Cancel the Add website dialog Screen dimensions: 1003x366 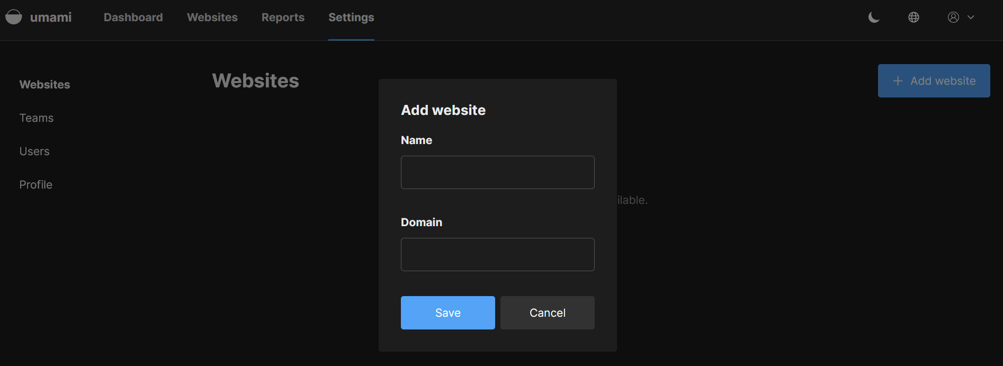[548, 313]
